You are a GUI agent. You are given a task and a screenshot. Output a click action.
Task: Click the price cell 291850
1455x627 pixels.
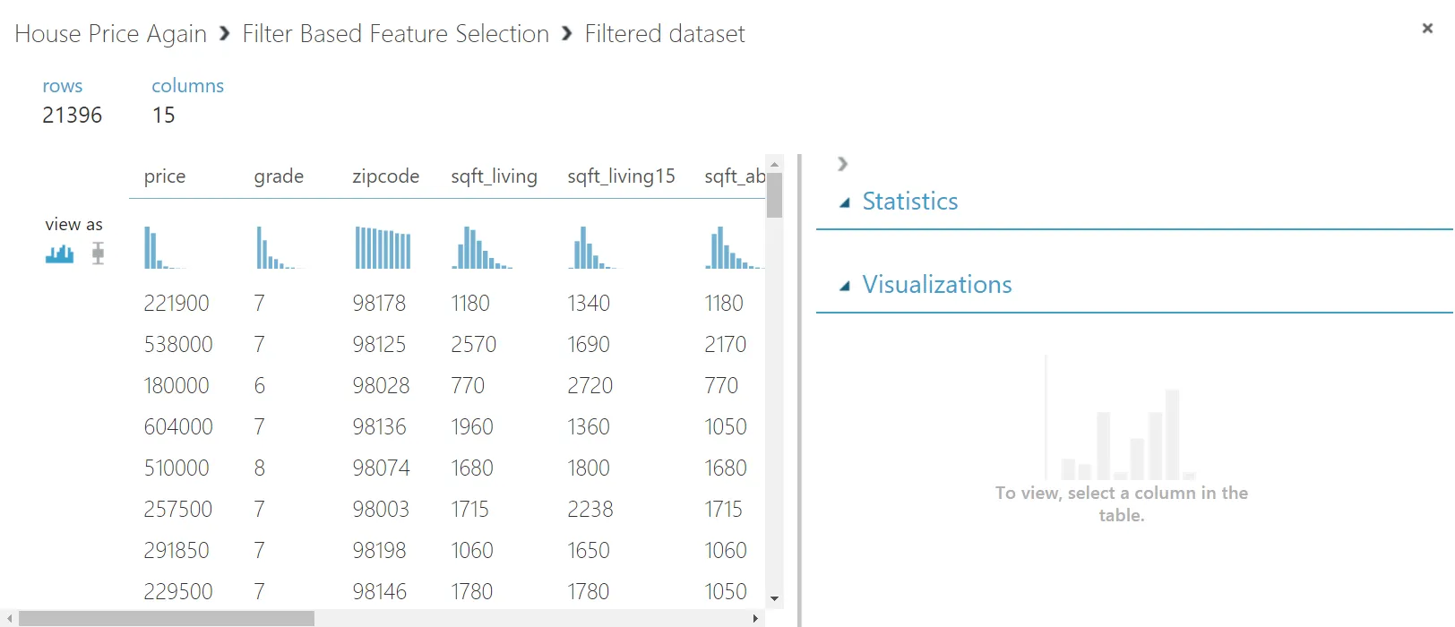click(x=176, y=551)
